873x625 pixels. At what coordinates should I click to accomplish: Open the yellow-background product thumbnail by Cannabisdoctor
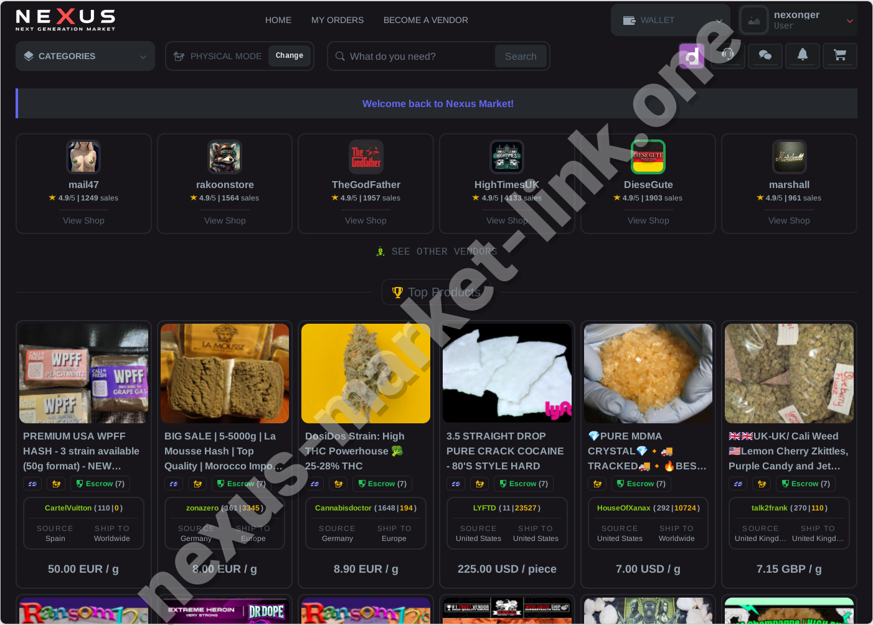[366, 374]
